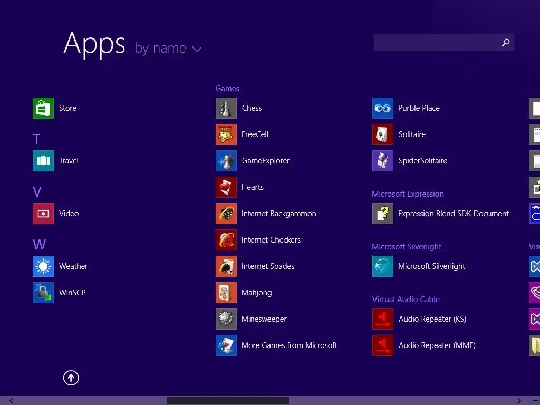Click the 'Store' label text
This screenshot has height=405, width=540.
click(x=67, y=108)
